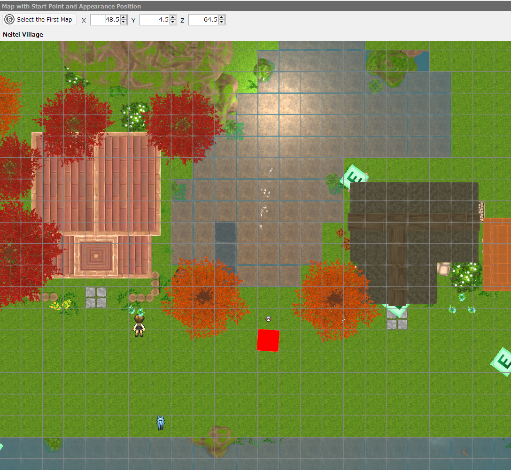Screen dimensions: 511x470
Task: Click the brown-haired character sprite on the map
Action: [139, 325]
